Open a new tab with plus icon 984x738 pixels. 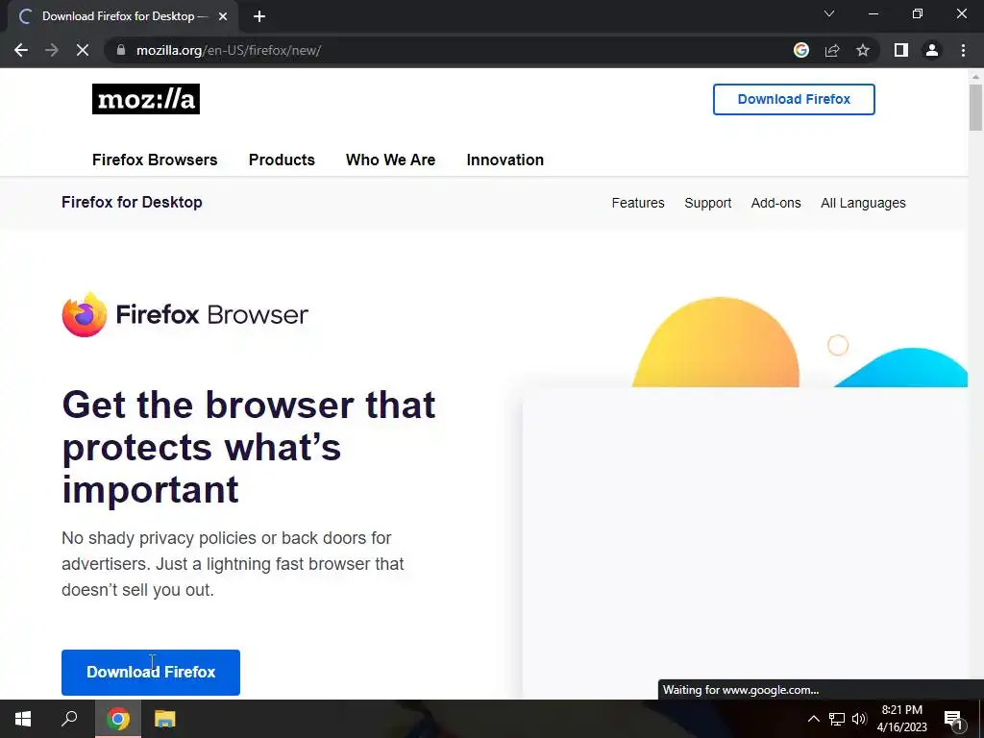point(259,16)
